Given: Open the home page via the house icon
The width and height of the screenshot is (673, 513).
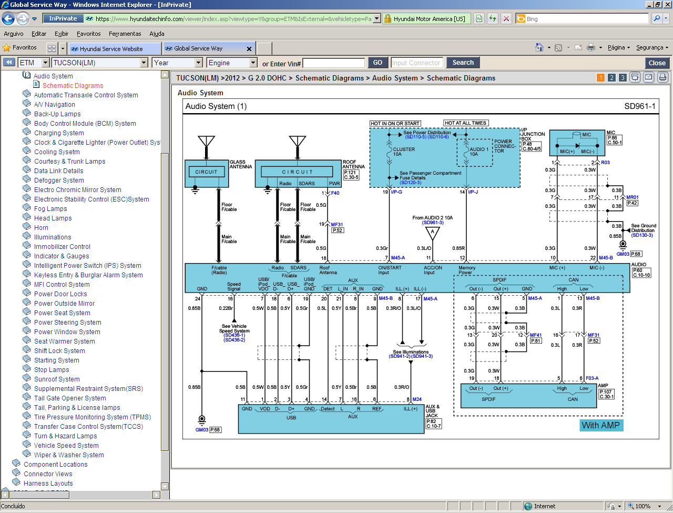Looking at the screenshot, I should (x=539, y=47).
